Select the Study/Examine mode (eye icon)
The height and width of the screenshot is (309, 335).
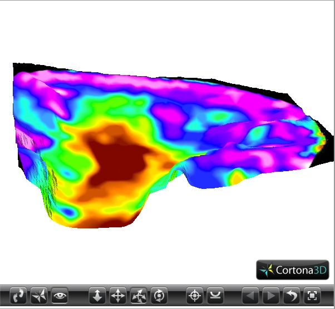[60, 296]
